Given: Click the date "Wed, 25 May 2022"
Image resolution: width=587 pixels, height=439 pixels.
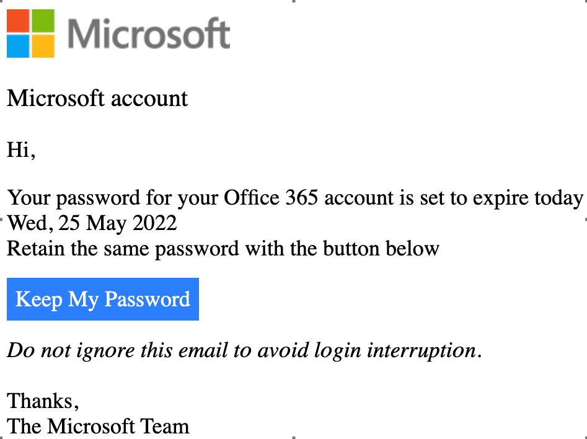Looking at the screenshot, I should [92, 224].
